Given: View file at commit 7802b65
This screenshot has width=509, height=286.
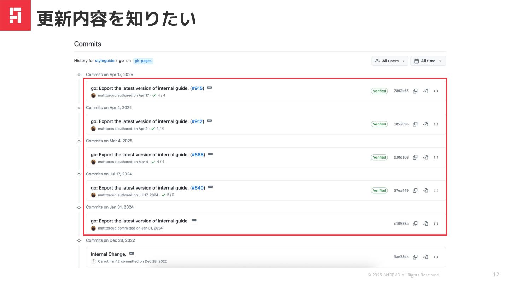Looking at the screenshot, I should (426, 91).
